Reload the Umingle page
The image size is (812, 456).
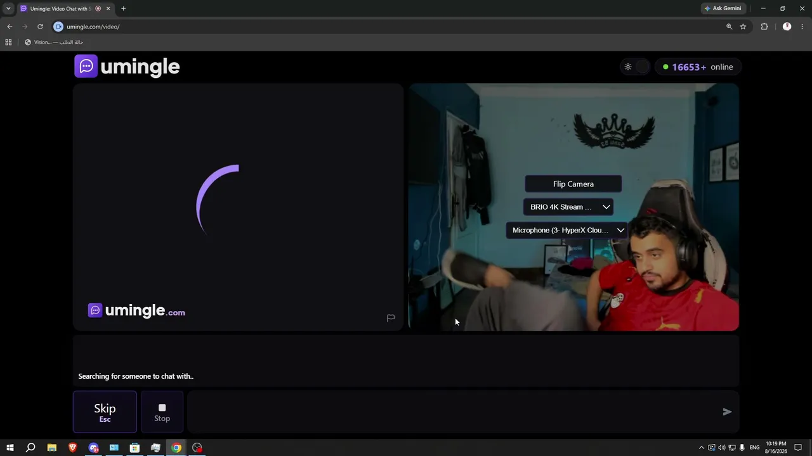click(40, 27)
